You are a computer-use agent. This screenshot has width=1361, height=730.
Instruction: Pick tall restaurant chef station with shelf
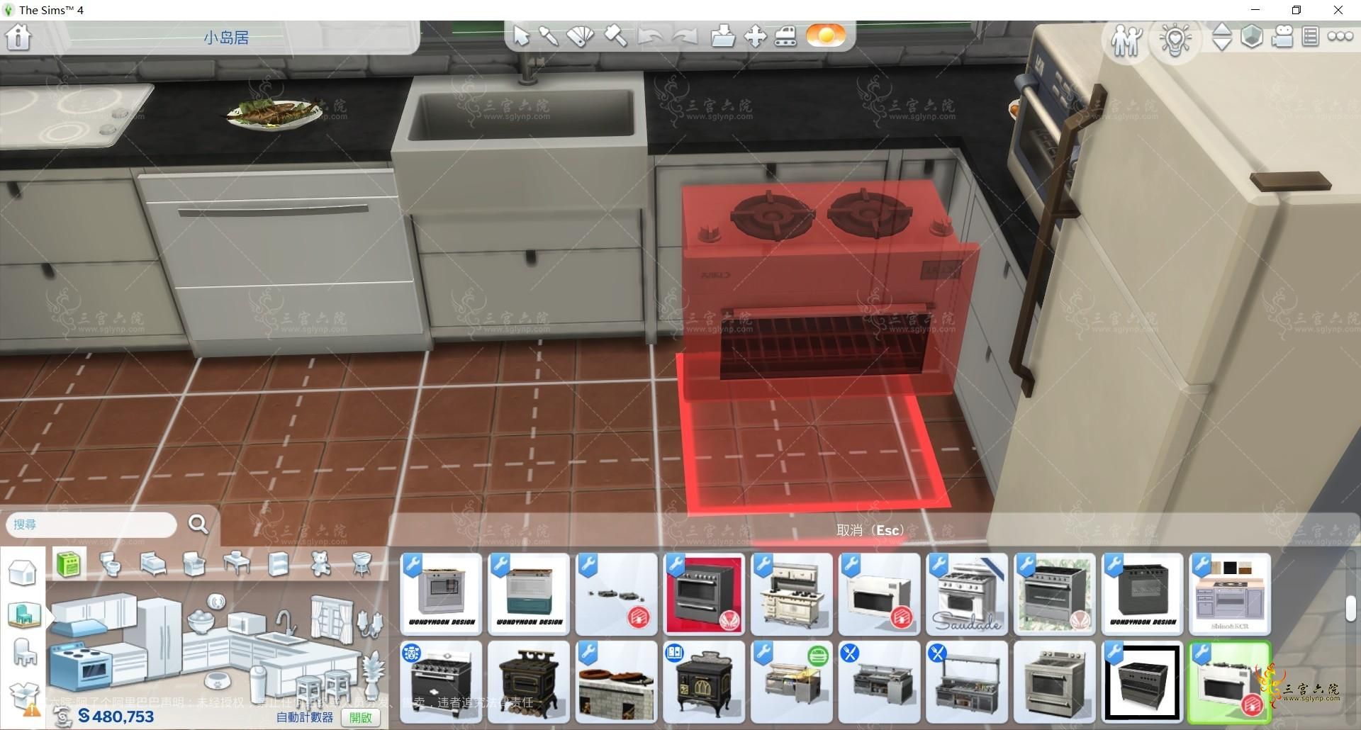point(967,682)
